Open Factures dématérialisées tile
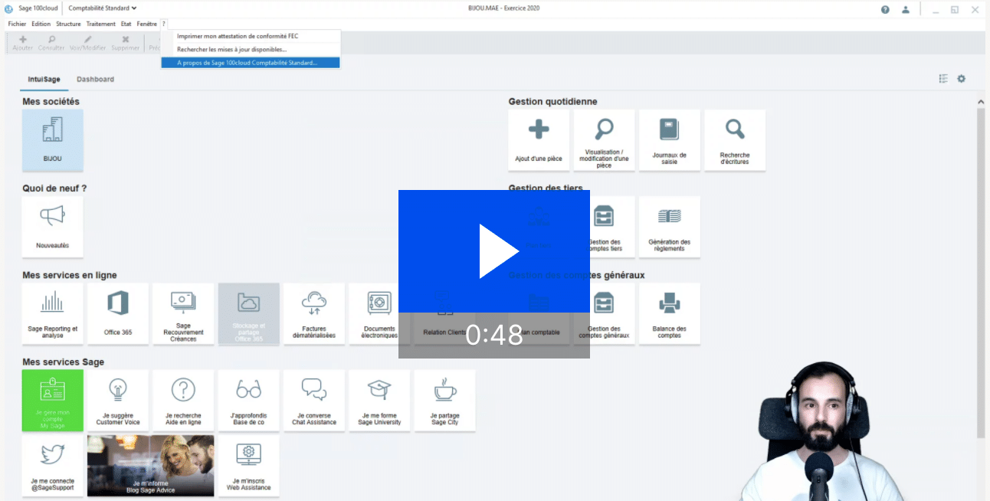Viewport: 990px width, 501px height. tap(314, 314)
